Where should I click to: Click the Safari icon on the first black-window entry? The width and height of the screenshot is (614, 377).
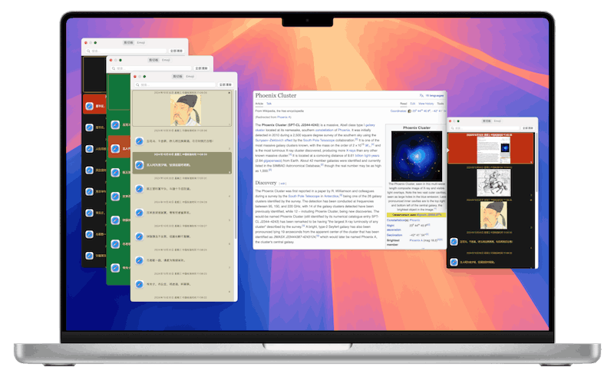[89, 105]
